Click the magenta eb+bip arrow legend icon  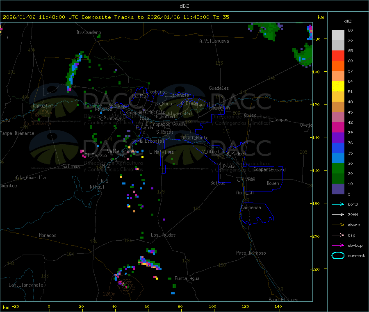click(338, 246)
